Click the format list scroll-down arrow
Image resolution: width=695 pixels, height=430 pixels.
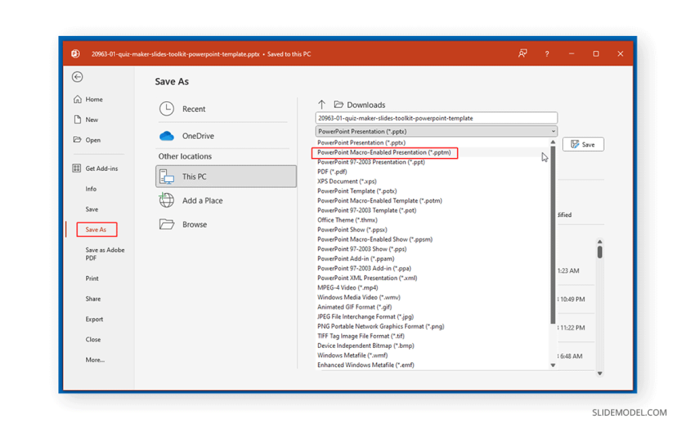point(553,365)
